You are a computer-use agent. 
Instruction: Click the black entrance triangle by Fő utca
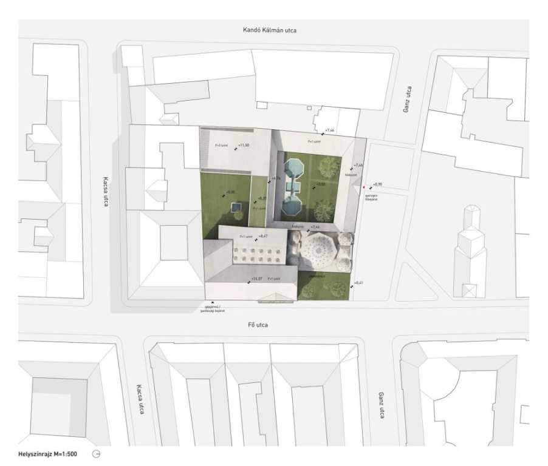(x=212, y=302)
